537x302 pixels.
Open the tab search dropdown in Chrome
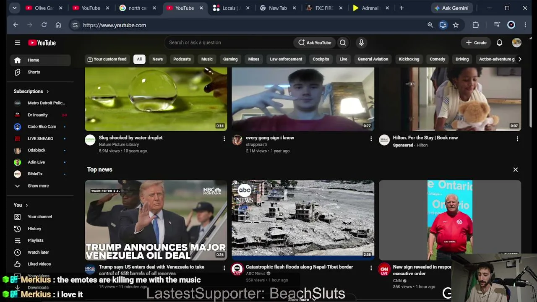click(x=15, y=8)
